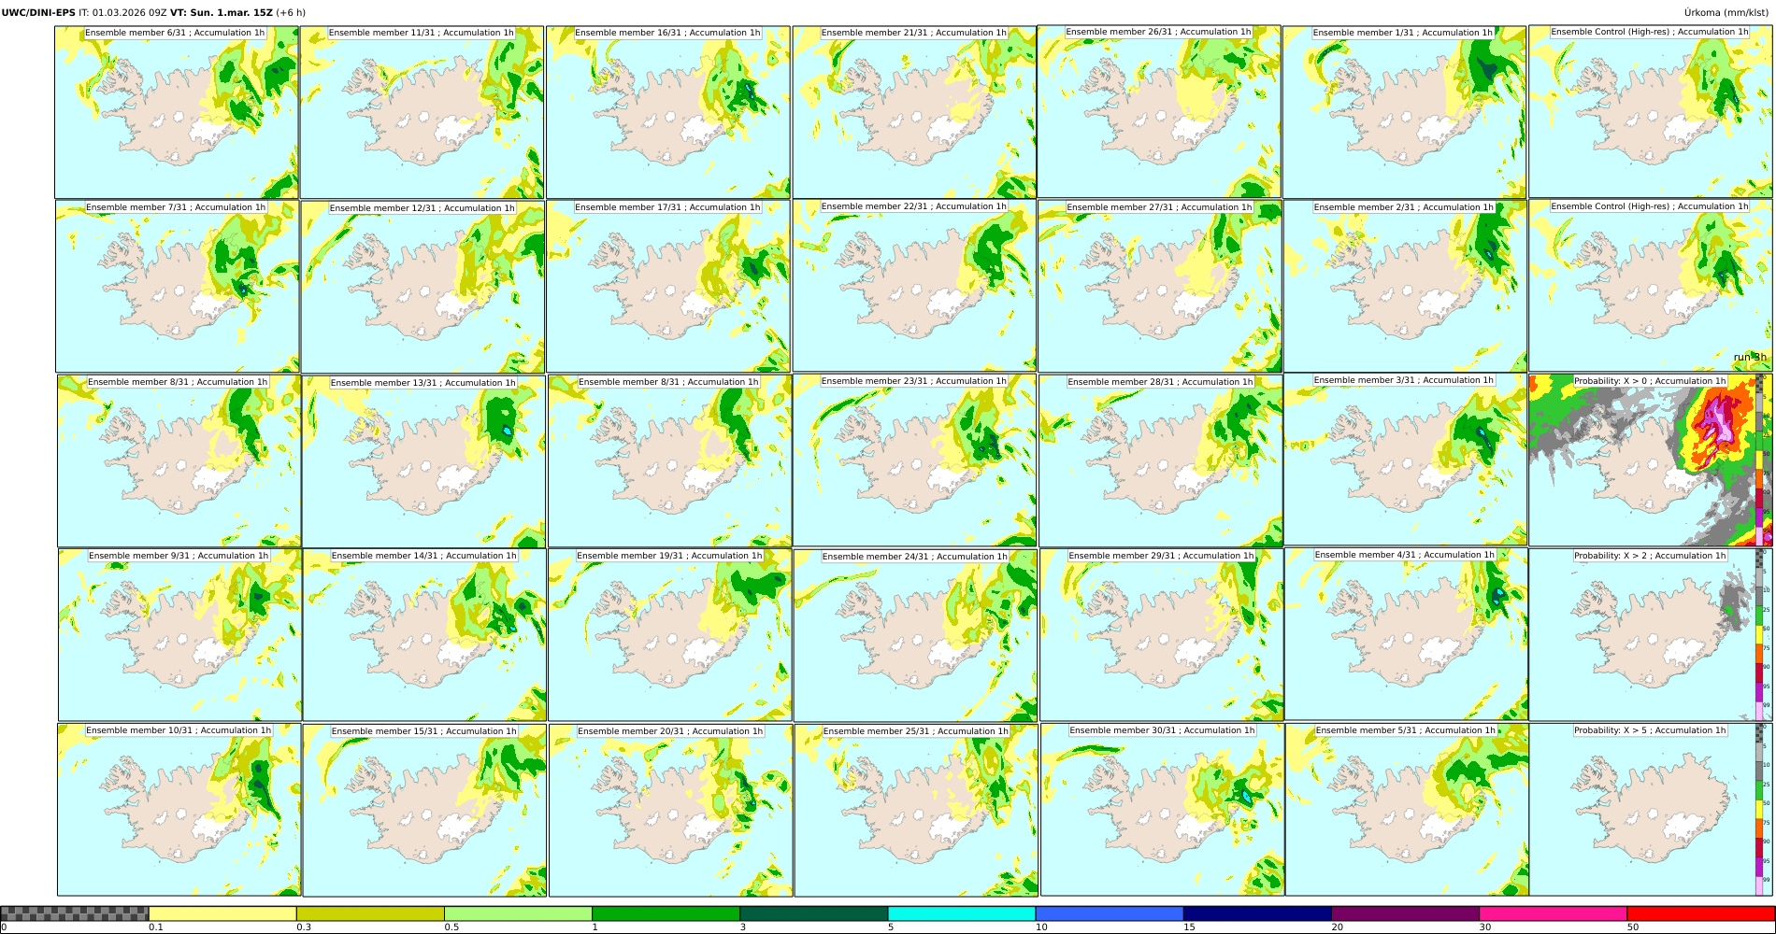Viewport: 1776px width, 934px height.
Task: Pick the grey checkered 0–0.1 legend swatch
Action: point(75,913)
